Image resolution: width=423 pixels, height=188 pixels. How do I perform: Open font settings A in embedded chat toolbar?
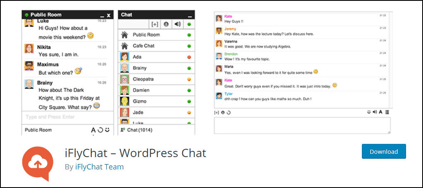click(380, 112)
